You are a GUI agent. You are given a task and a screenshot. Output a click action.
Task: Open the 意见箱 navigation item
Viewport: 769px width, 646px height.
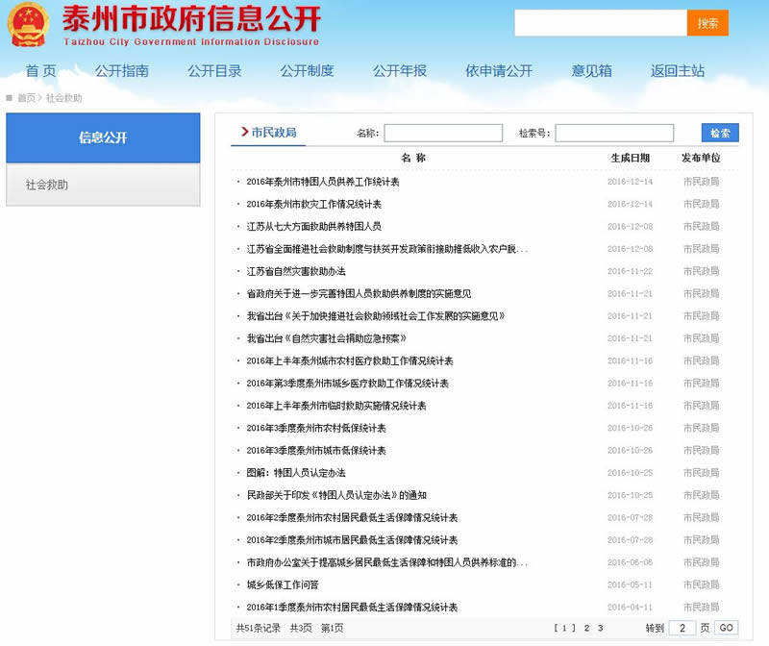point(591,71)
